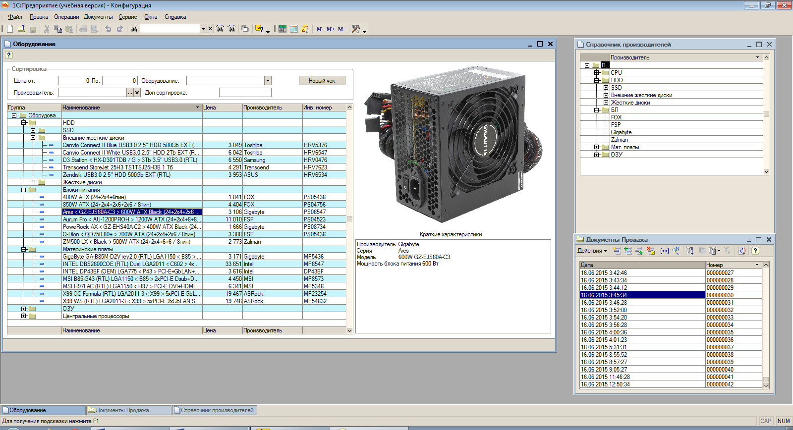Add new entry in Документы Продажа toolbar
The width and height of the screenshot is (793, 430).
click(617, 251)
